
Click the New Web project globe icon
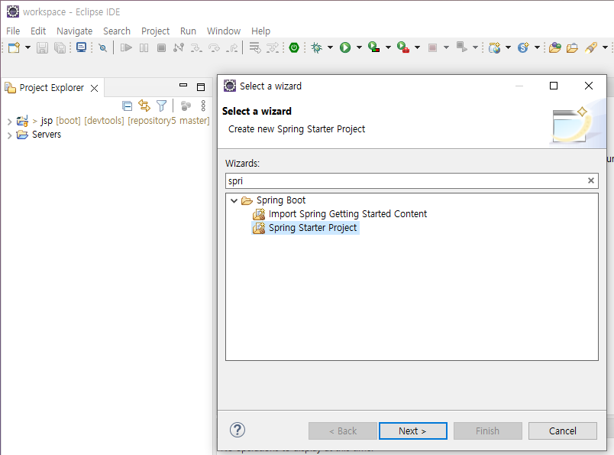(x=494, y=48)
